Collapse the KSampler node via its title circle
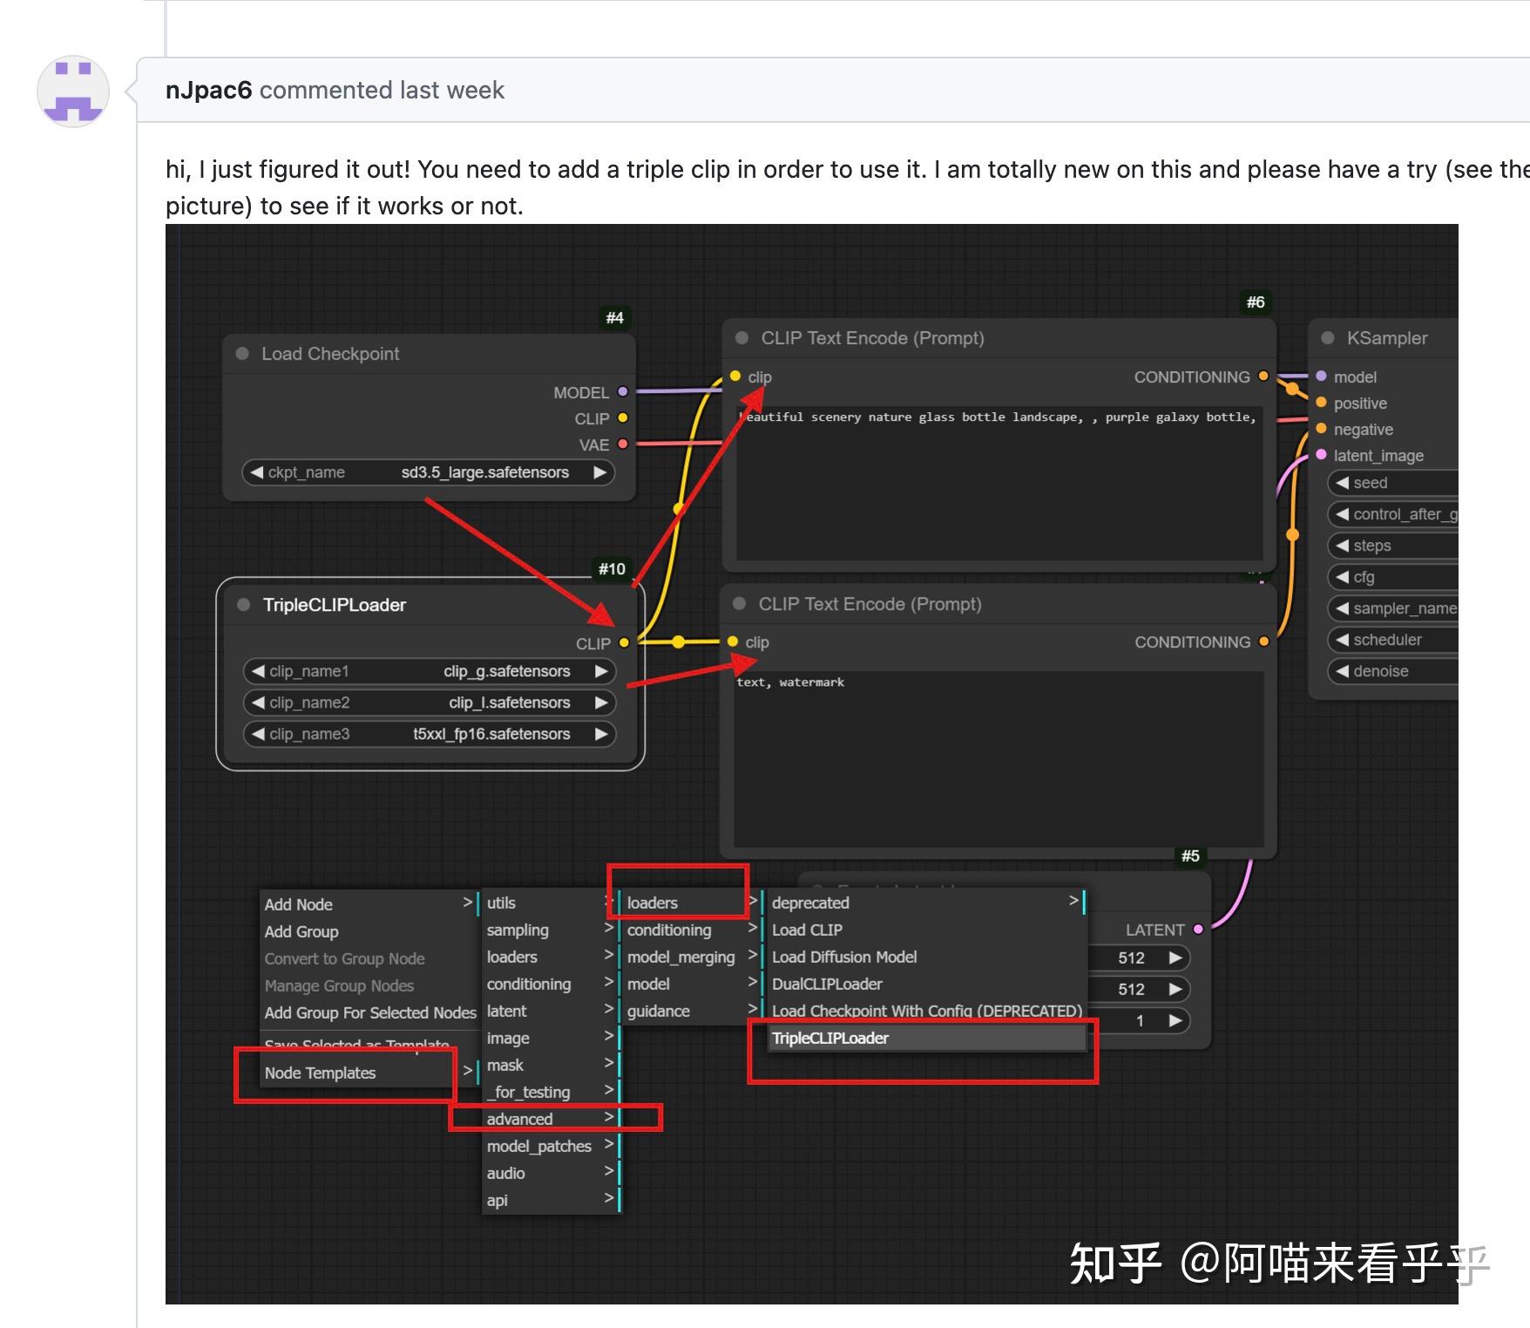The height and width of the screenshot is (1328, 1530). 1327,337
